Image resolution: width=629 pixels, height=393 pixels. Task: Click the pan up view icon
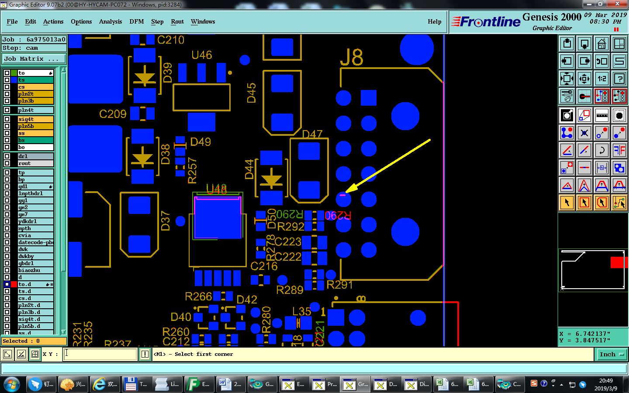[567, 44]
